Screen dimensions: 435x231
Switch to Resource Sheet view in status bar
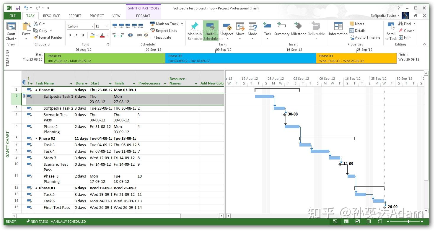pyautogui.click(x=369, y=222)
